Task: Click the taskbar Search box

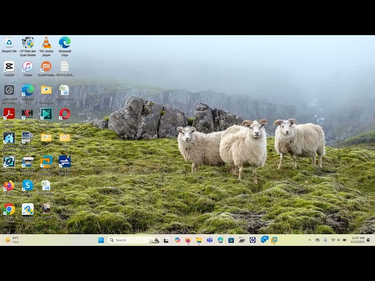Action: coord(134,240)
